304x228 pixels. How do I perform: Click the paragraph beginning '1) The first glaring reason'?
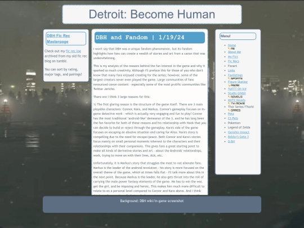[150, 130]
